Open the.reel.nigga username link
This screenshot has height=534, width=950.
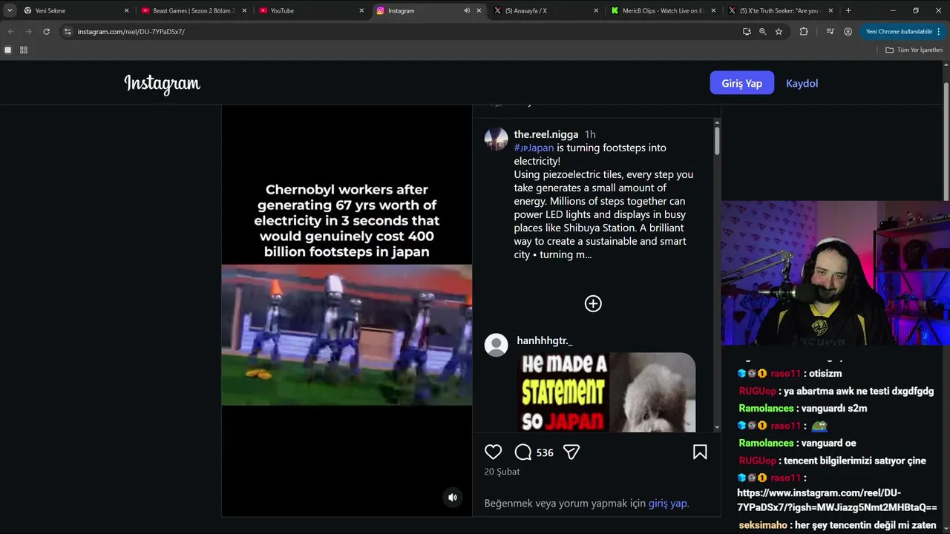tap(546, 134)
